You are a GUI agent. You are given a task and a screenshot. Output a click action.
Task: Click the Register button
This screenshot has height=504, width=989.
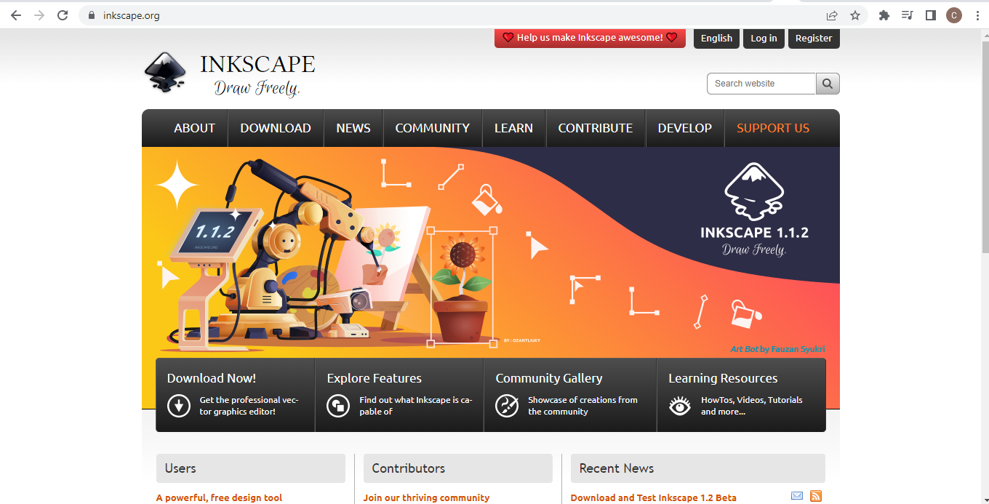coord(814,39)
